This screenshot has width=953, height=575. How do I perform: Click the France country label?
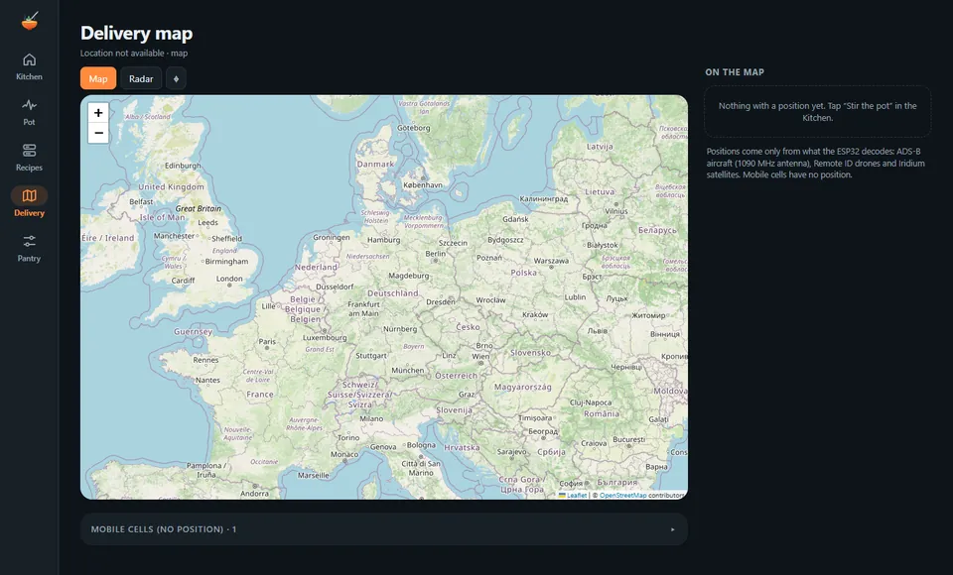pos(260,394)
